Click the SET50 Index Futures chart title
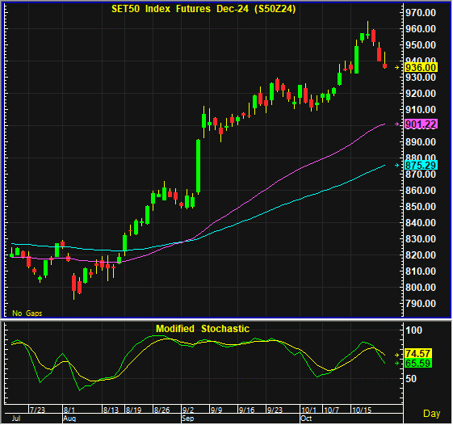The image size is (453, 425). tap(203, 9)
